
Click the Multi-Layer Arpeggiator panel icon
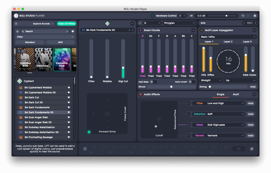tap(202, 30)
